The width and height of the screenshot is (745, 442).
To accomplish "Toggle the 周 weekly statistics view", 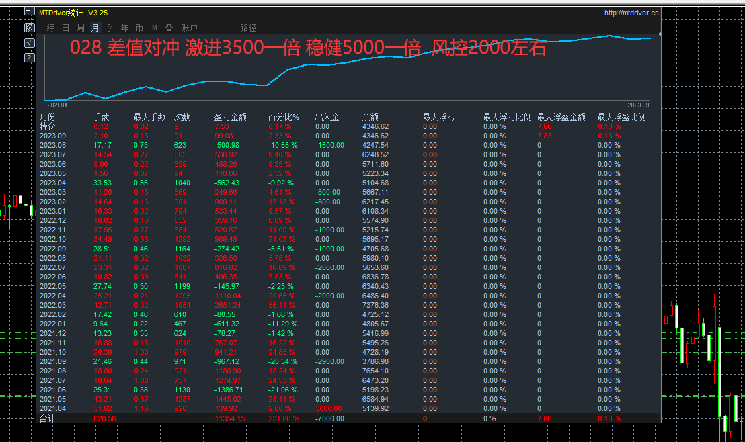I will point(80,28).
